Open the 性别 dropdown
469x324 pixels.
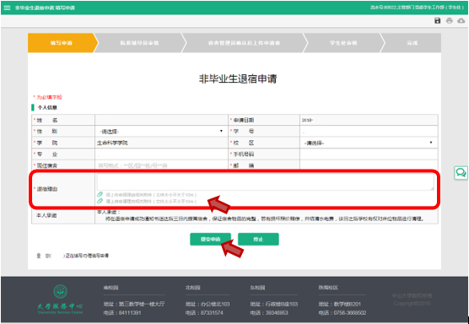pos(161,132)
